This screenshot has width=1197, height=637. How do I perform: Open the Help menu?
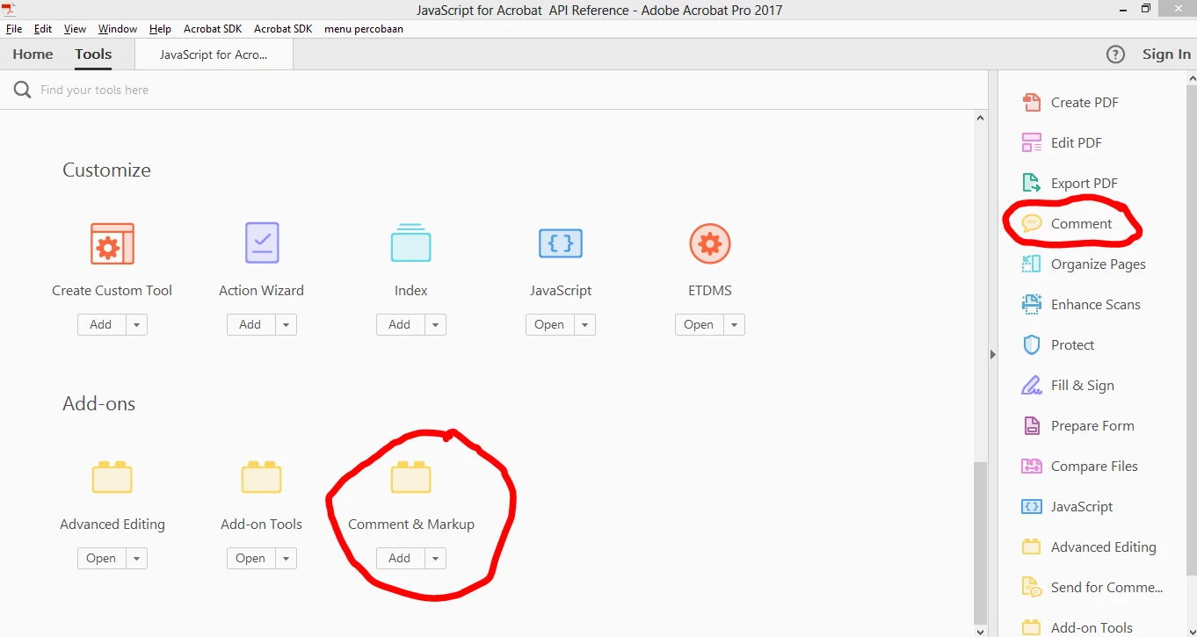pos(161,29)
